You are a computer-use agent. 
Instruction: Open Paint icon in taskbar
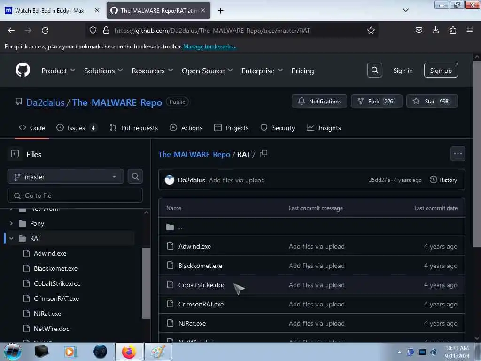(x=158, y=352)
